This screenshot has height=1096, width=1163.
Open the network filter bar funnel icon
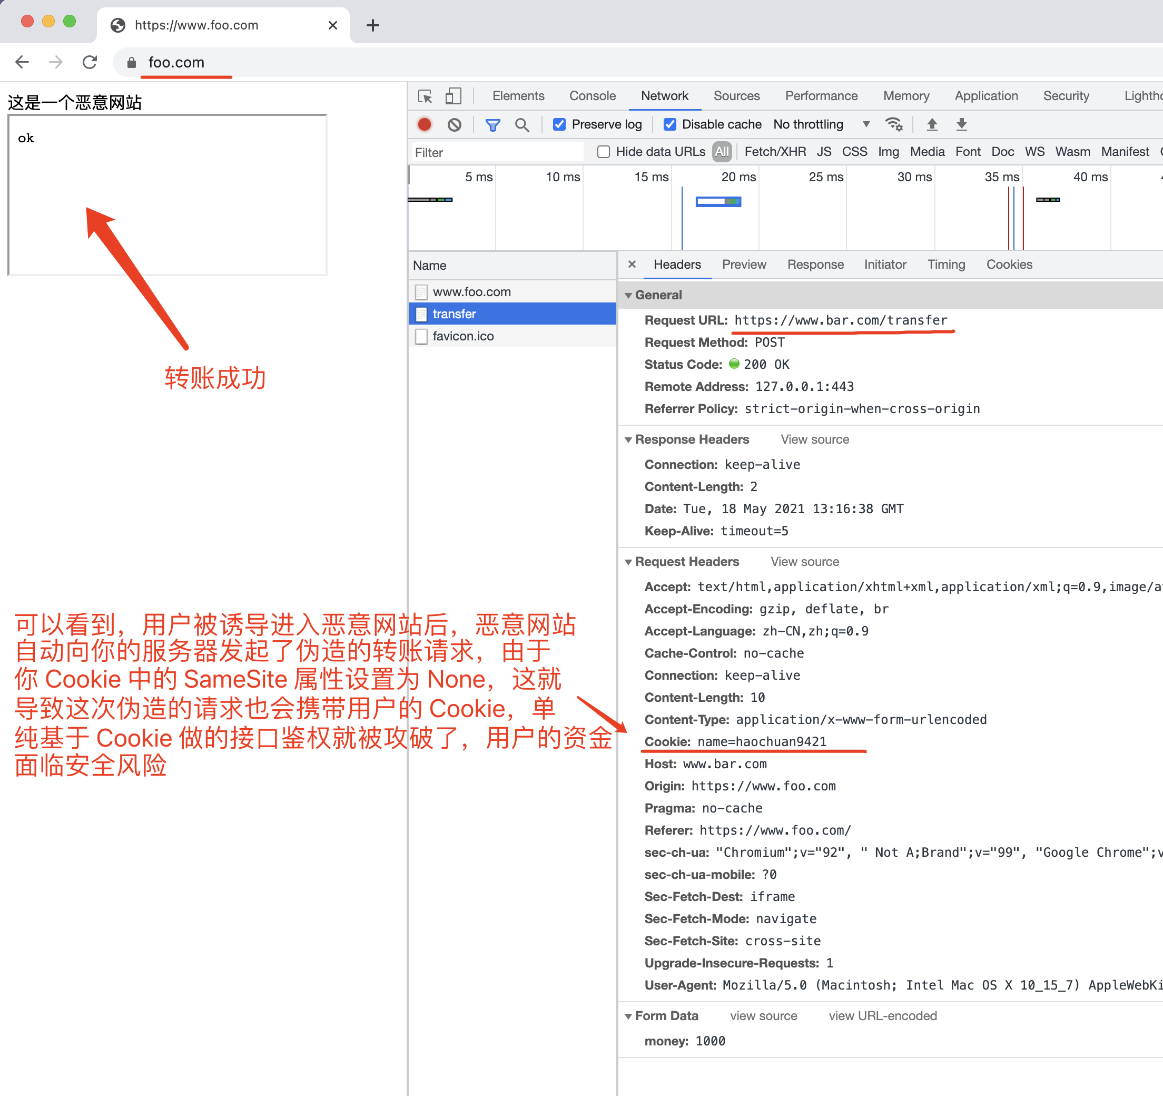tap(492, 124)
